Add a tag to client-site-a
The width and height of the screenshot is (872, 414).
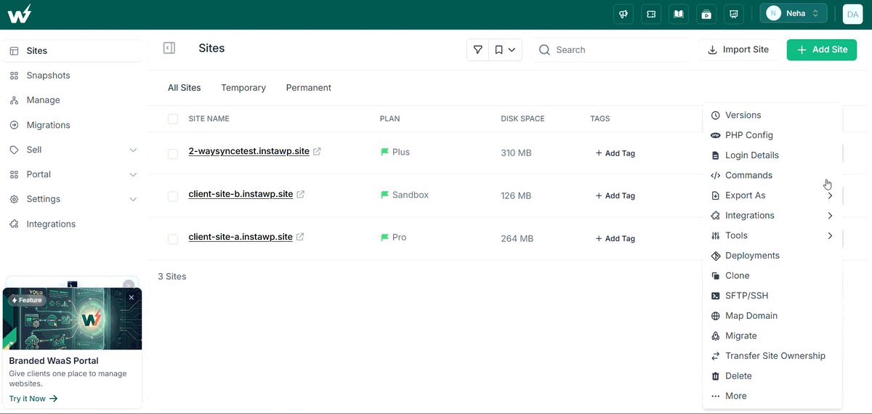[615, 238]
